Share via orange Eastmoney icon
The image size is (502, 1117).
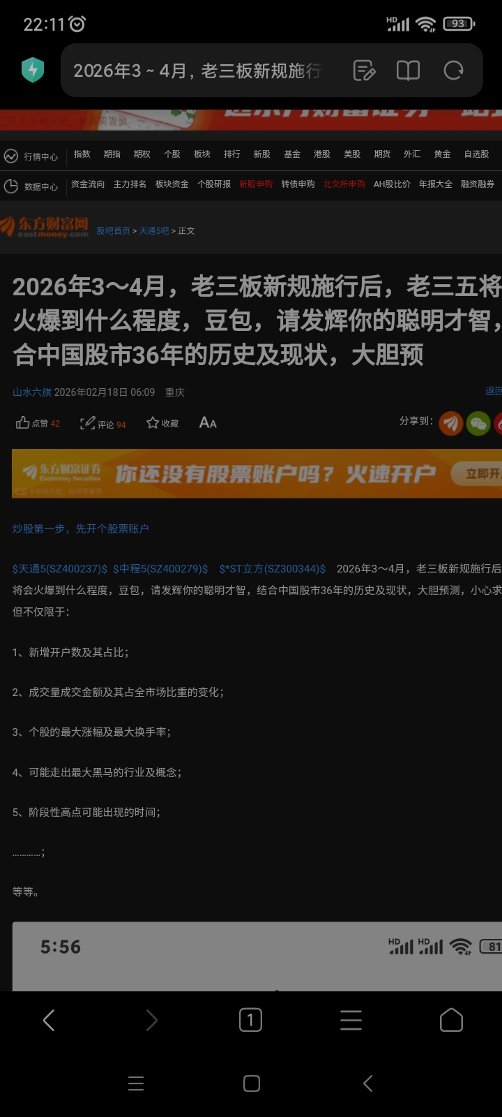click(x=450, y=423)
